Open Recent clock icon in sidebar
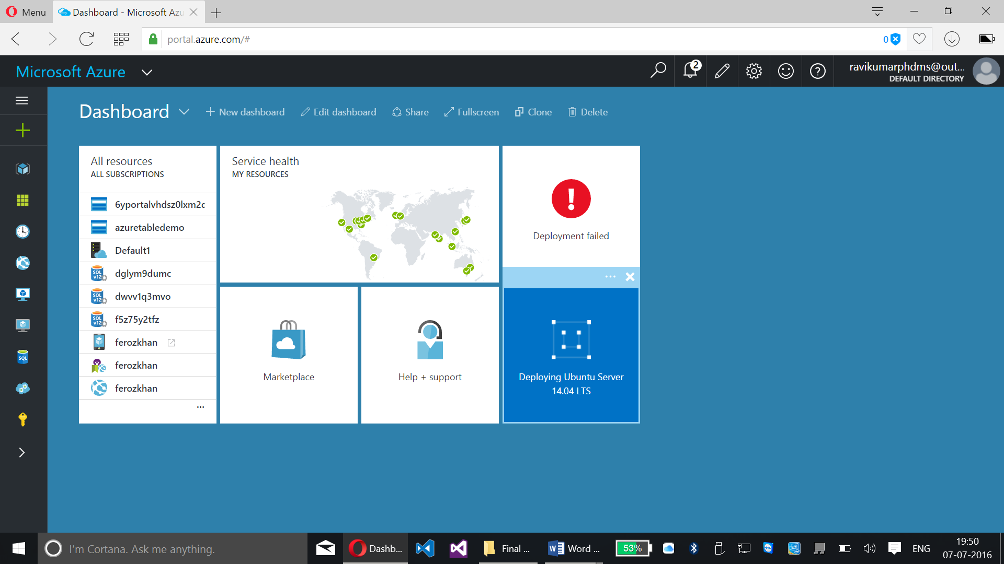The image size is (1004, 564). click(22, 231)
